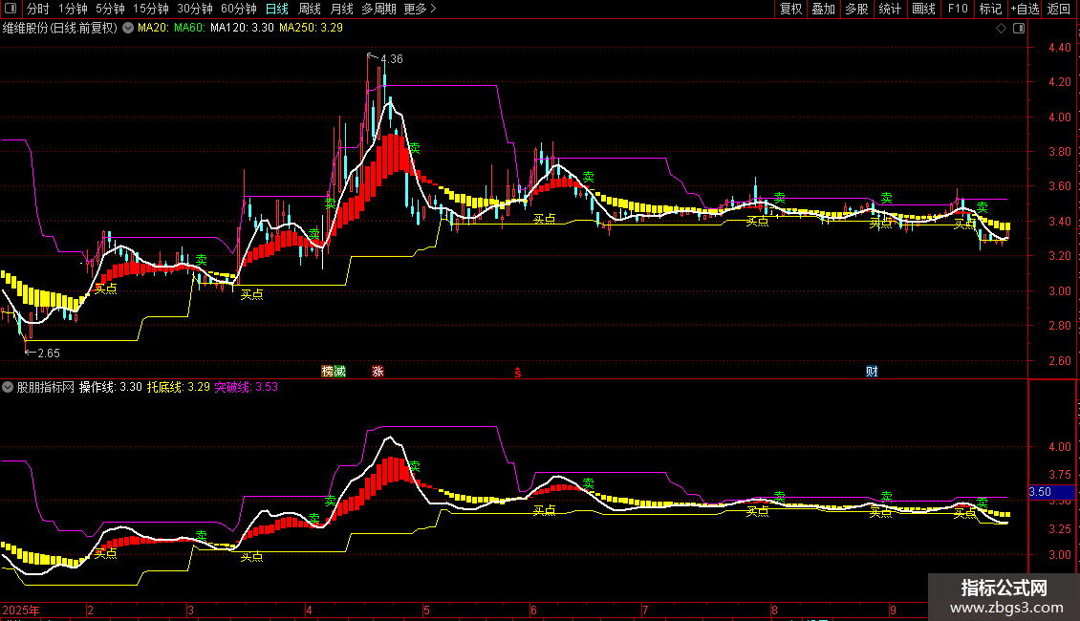Screen dimensions: 1080x621
Task: Click the 标记 mark button
Action: click(990, 9)
